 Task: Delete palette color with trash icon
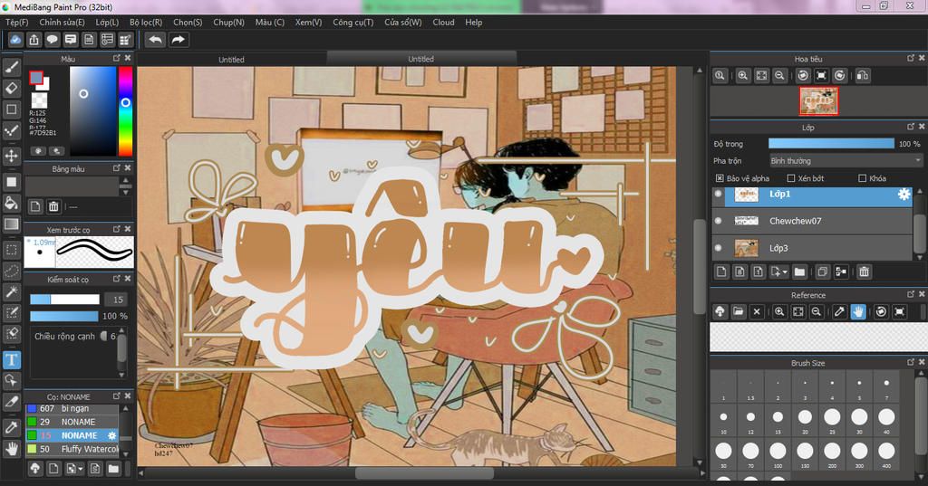(x=53, y=206)
